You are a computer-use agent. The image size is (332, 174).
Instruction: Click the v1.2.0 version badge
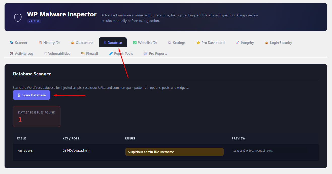[x=34, y=21]
